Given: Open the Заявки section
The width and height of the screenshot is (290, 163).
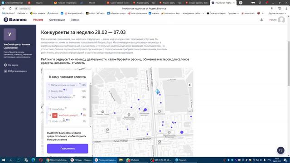Looking at the screenshot, I should tap(75, 20).
